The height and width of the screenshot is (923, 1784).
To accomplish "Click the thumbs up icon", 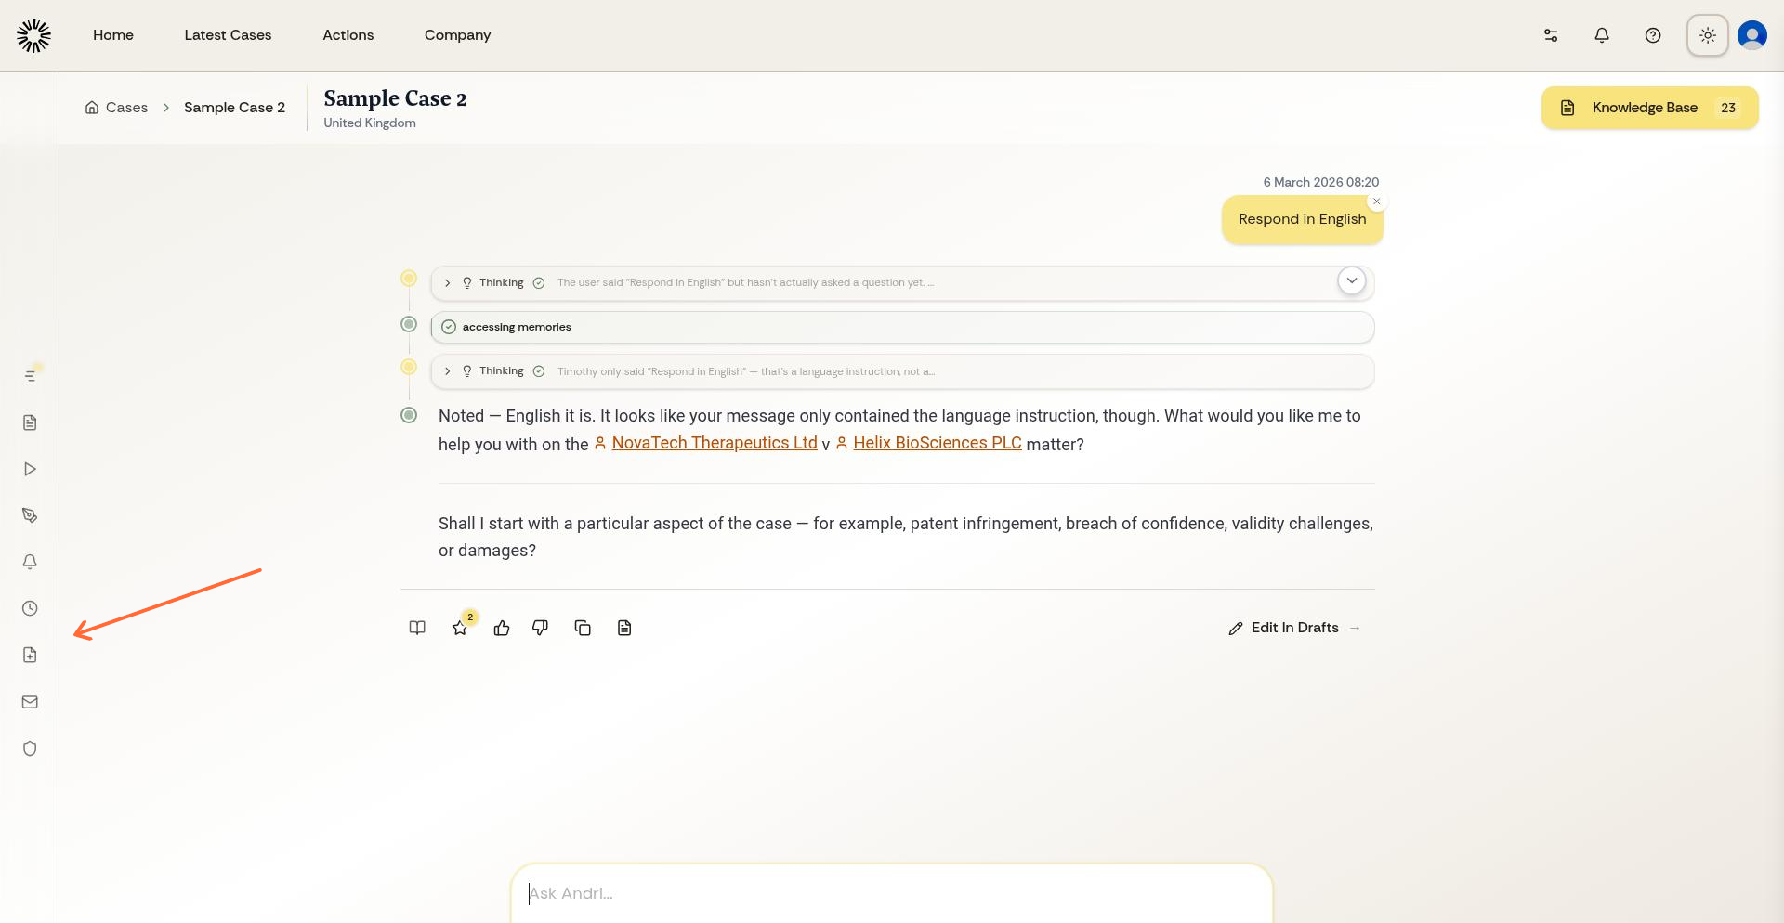I will [x=502, y=629].
